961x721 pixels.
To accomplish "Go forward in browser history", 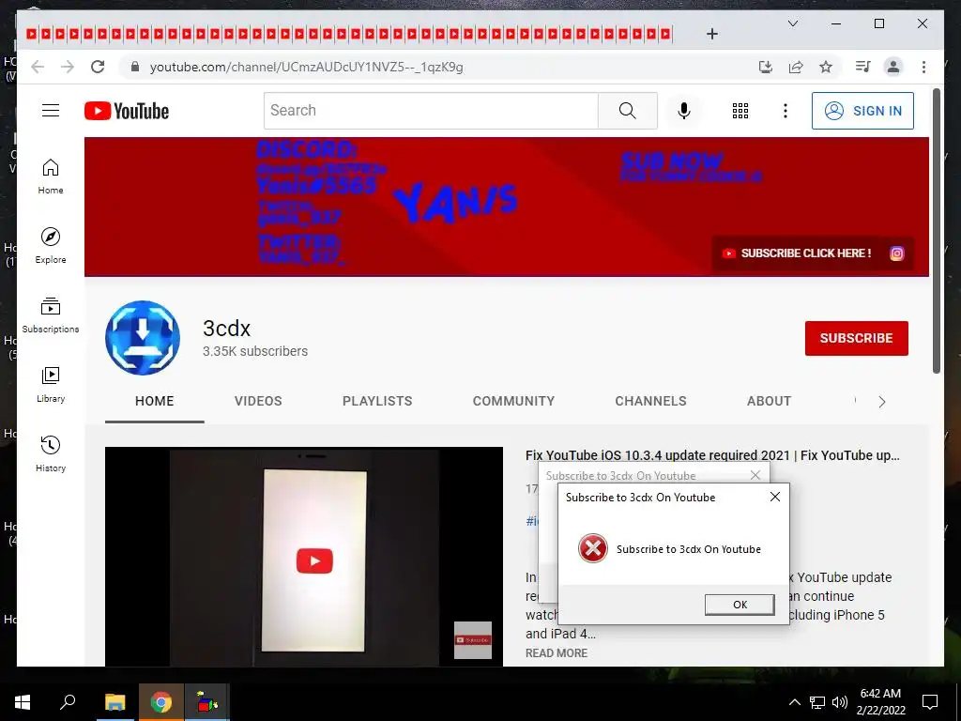I will pyautogui.click(x=68, y=67).
